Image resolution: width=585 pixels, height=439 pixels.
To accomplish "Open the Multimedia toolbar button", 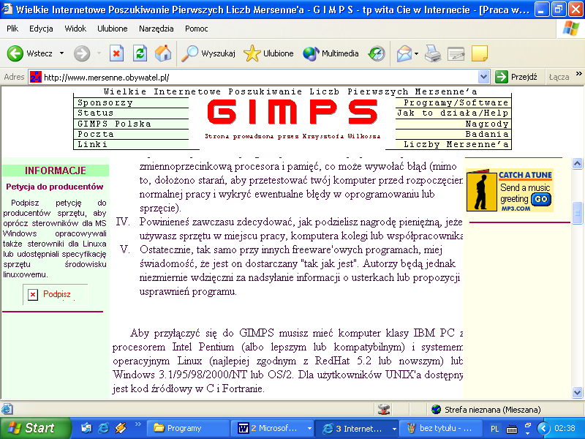I will coord(331,53).
